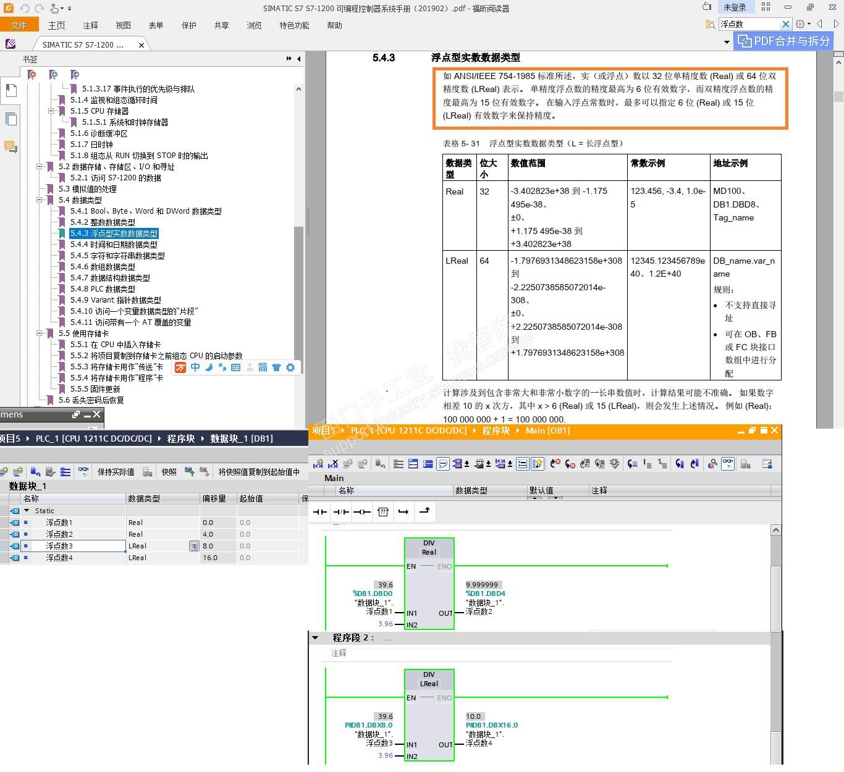Select the hand tool in quick access bar

click(55, 8)
